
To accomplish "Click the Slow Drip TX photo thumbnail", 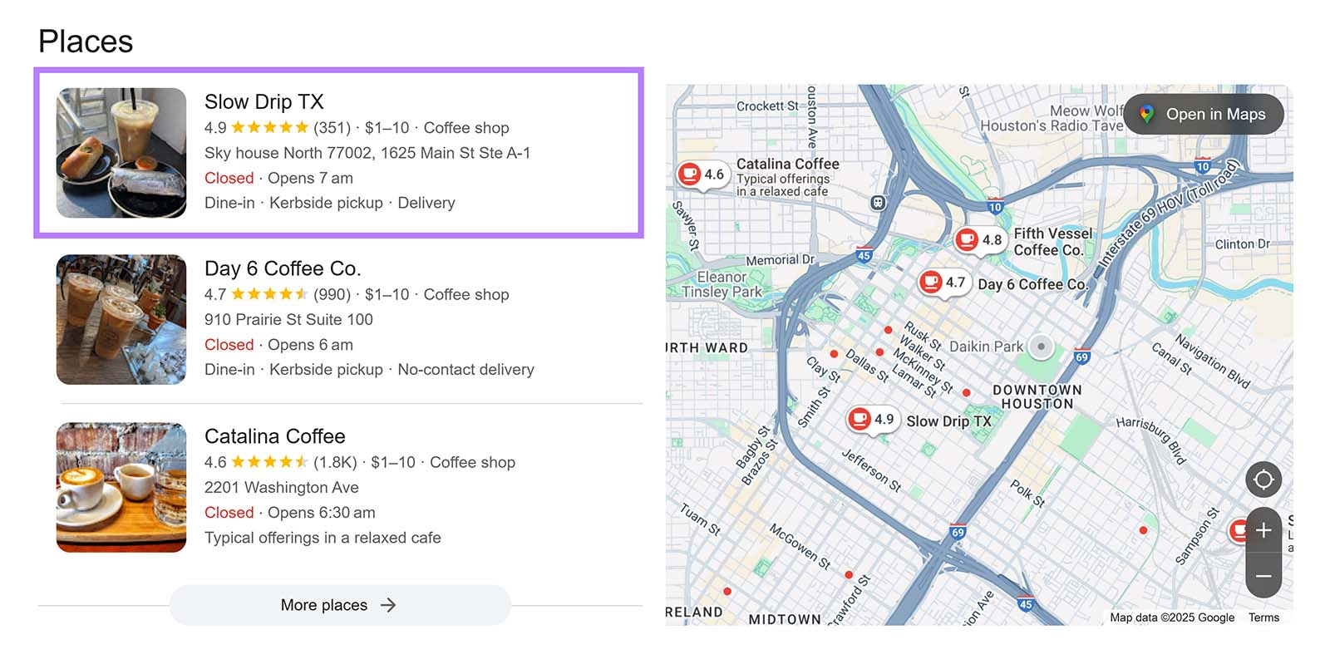I will pyautogui.click(x=121, y=153).
